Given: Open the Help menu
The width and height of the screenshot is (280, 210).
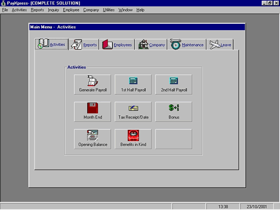Looking at the screenshot, I should tap(140, 10).
